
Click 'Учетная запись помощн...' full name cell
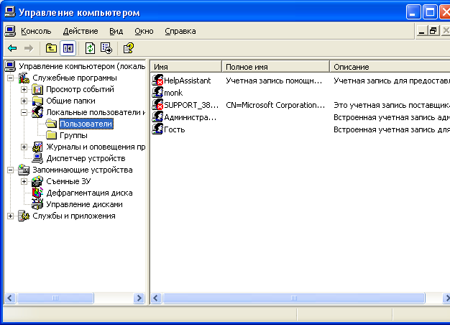274,81
